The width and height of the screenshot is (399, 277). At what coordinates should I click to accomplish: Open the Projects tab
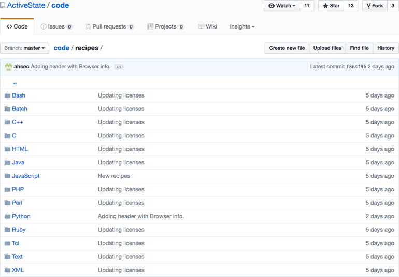(x=166, y=26)
